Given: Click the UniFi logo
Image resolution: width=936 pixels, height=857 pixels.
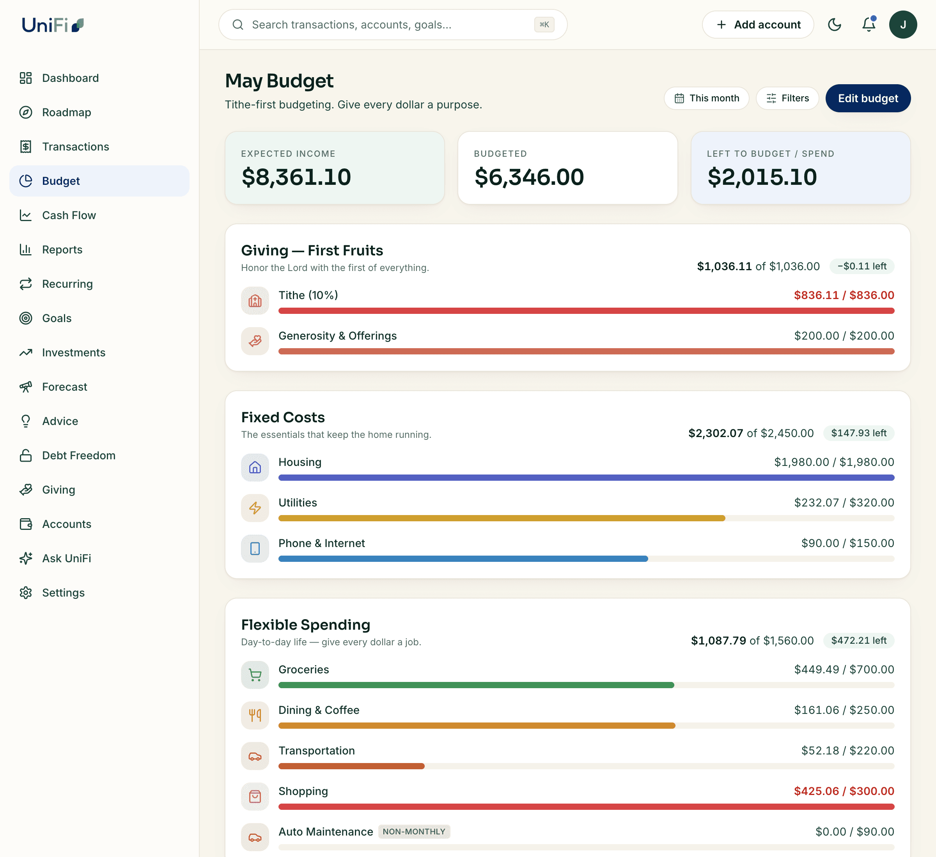Looking at the screenshot, I should (x=53, y=25).
